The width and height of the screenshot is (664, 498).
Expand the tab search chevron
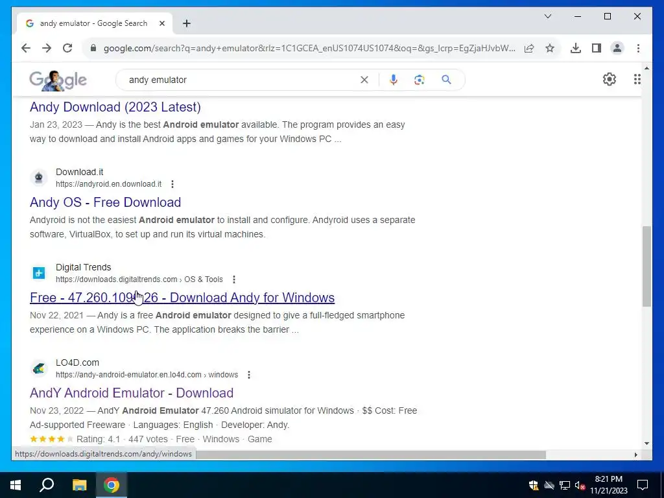tap(547, 16)
